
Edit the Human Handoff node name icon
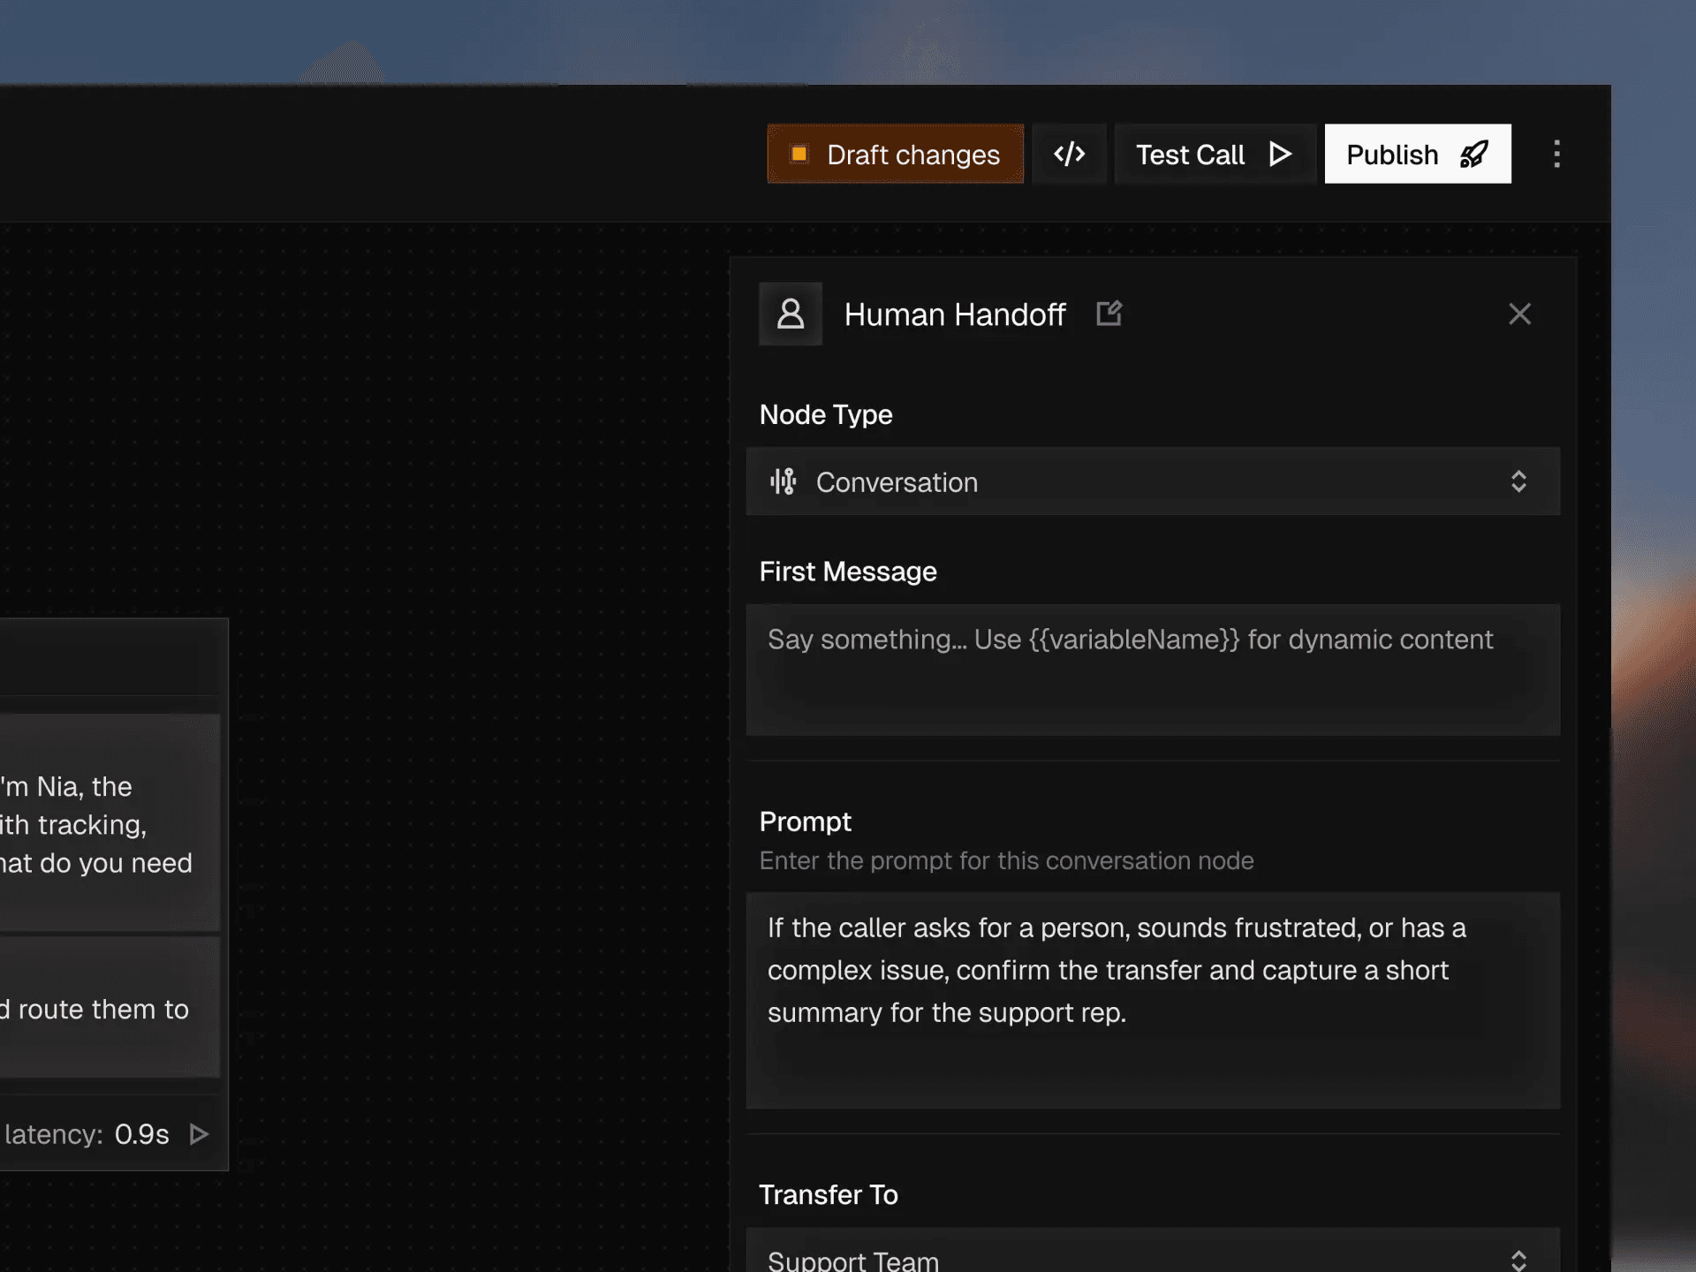[1109, 313]
